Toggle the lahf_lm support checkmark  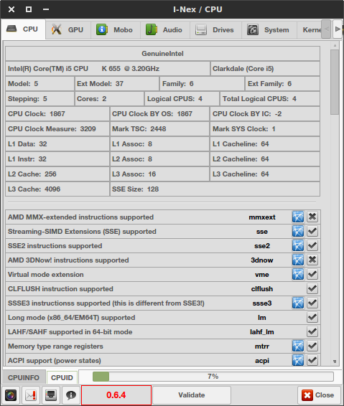coord(312,331)
